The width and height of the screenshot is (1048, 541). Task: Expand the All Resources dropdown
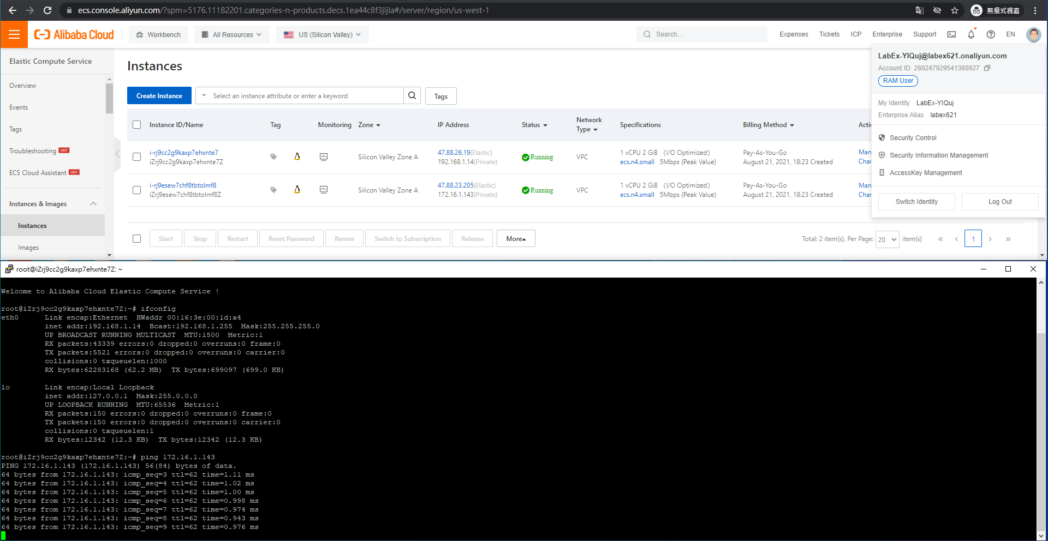pyautogui.click(x=232, y=34)
